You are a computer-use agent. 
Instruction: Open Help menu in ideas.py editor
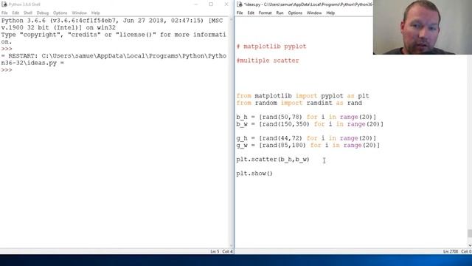pyautogui.click(x=330, y=13)
